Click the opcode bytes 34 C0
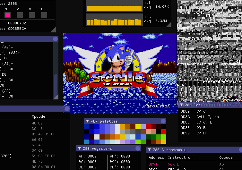The width and height of the screenshot is (242, 170). [37, 150]
